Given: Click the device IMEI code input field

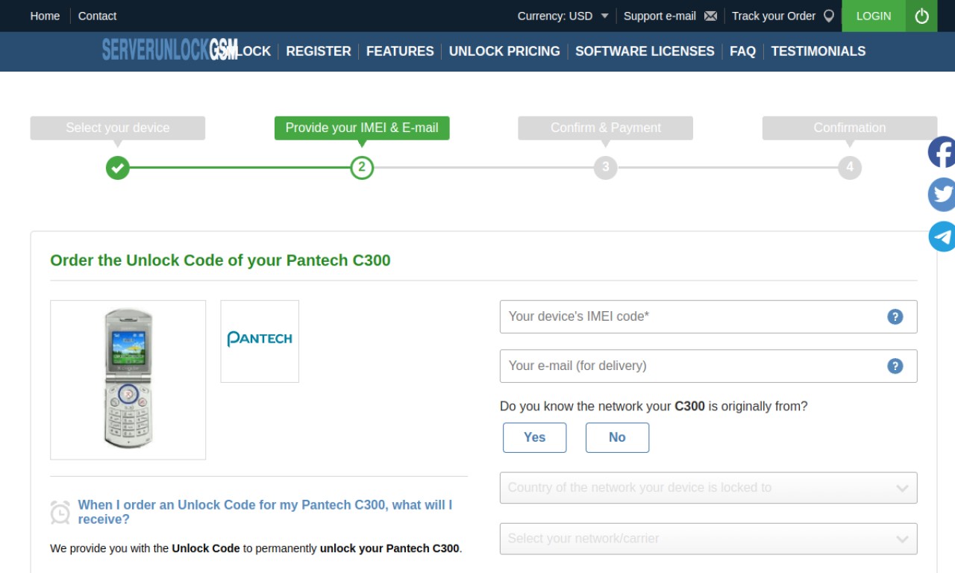Looking at the screenshot, I should (x=708, y=316).
